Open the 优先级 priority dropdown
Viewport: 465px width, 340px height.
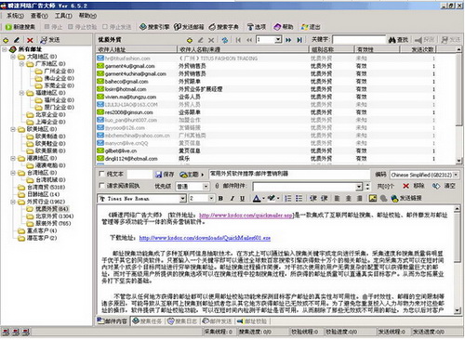tap(206, 187)
